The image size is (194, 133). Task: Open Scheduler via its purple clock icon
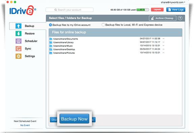pos(19,41)
